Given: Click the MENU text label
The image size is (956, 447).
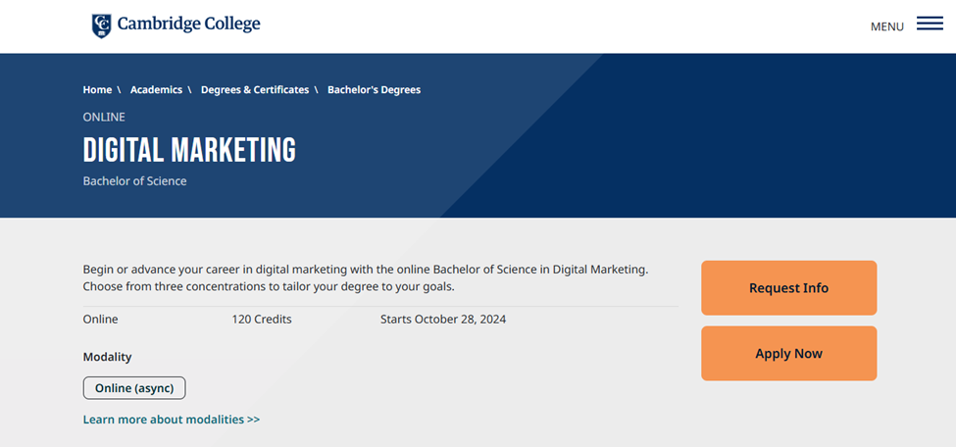Looking at the screenshot, I should 887,26.
